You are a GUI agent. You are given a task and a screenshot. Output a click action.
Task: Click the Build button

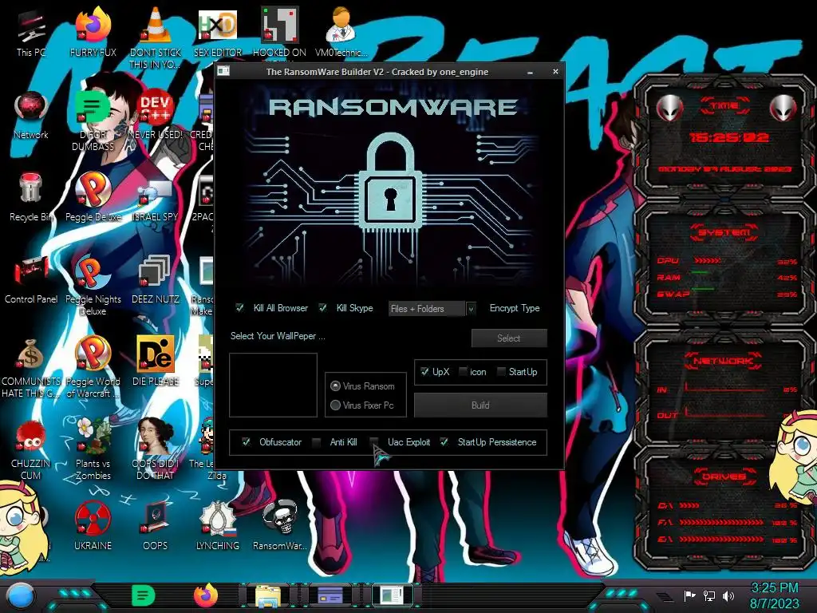point(480,405)
